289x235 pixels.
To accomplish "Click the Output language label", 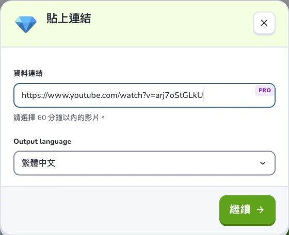I will tap(42, 142).
